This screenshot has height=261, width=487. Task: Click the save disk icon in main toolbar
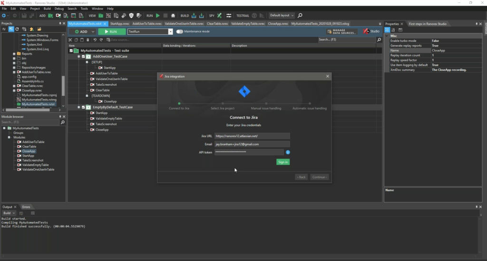pos(24,15)
